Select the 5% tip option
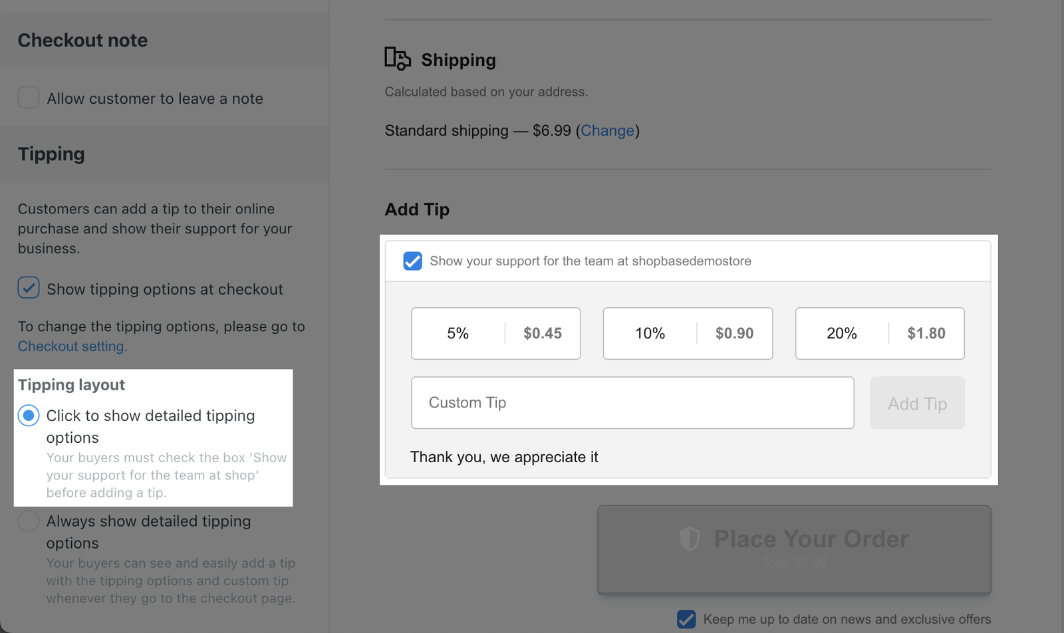The height and width of the screenshot is (633, 1064). tap(495, 333)
